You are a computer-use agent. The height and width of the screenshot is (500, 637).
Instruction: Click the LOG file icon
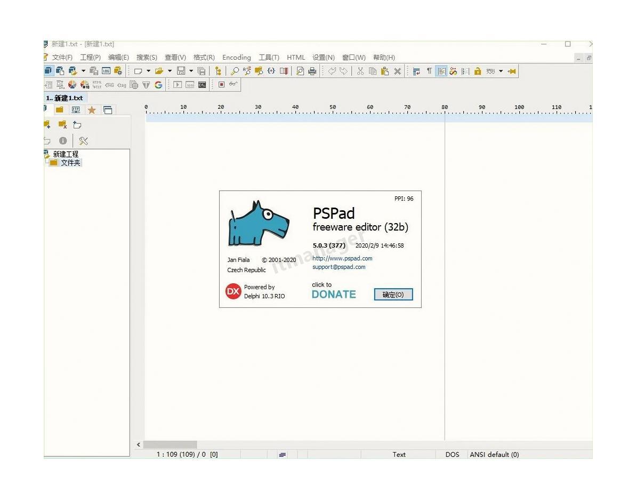pos(106,71)
